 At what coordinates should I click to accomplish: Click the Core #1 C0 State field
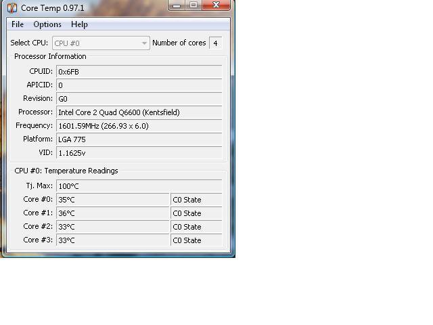point(196,213)
